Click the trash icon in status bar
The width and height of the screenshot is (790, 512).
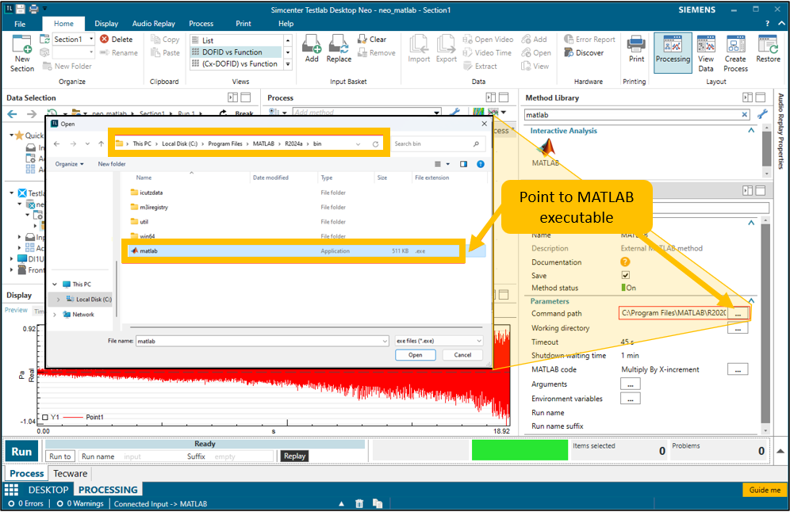pyautogui.click(x=359, y=503)
